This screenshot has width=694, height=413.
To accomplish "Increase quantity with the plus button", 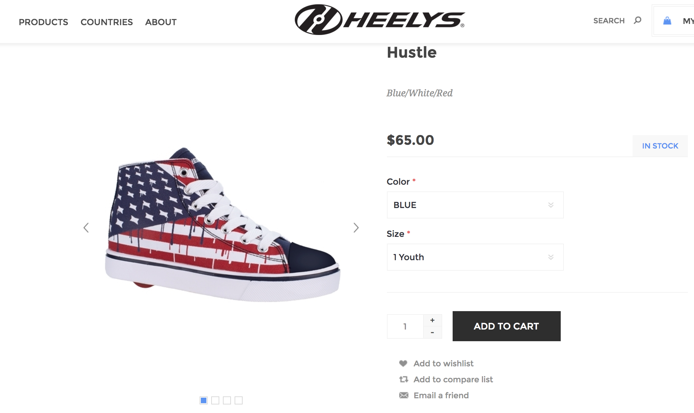I will point(432,320).
